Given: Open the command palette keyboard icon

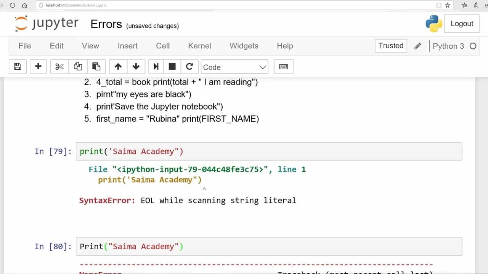Looking at the screenshot, I should (283, 67).
